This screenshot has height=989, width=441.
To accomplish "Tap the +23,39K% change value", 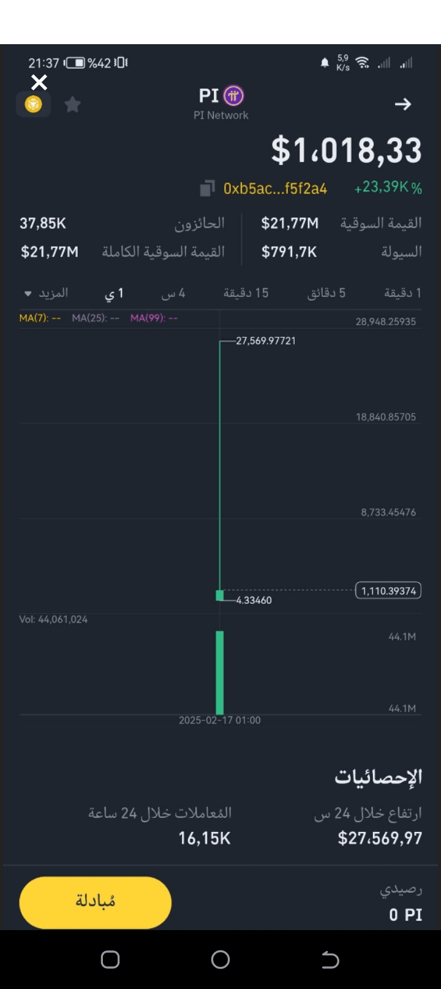I will (x=388, y=187).
